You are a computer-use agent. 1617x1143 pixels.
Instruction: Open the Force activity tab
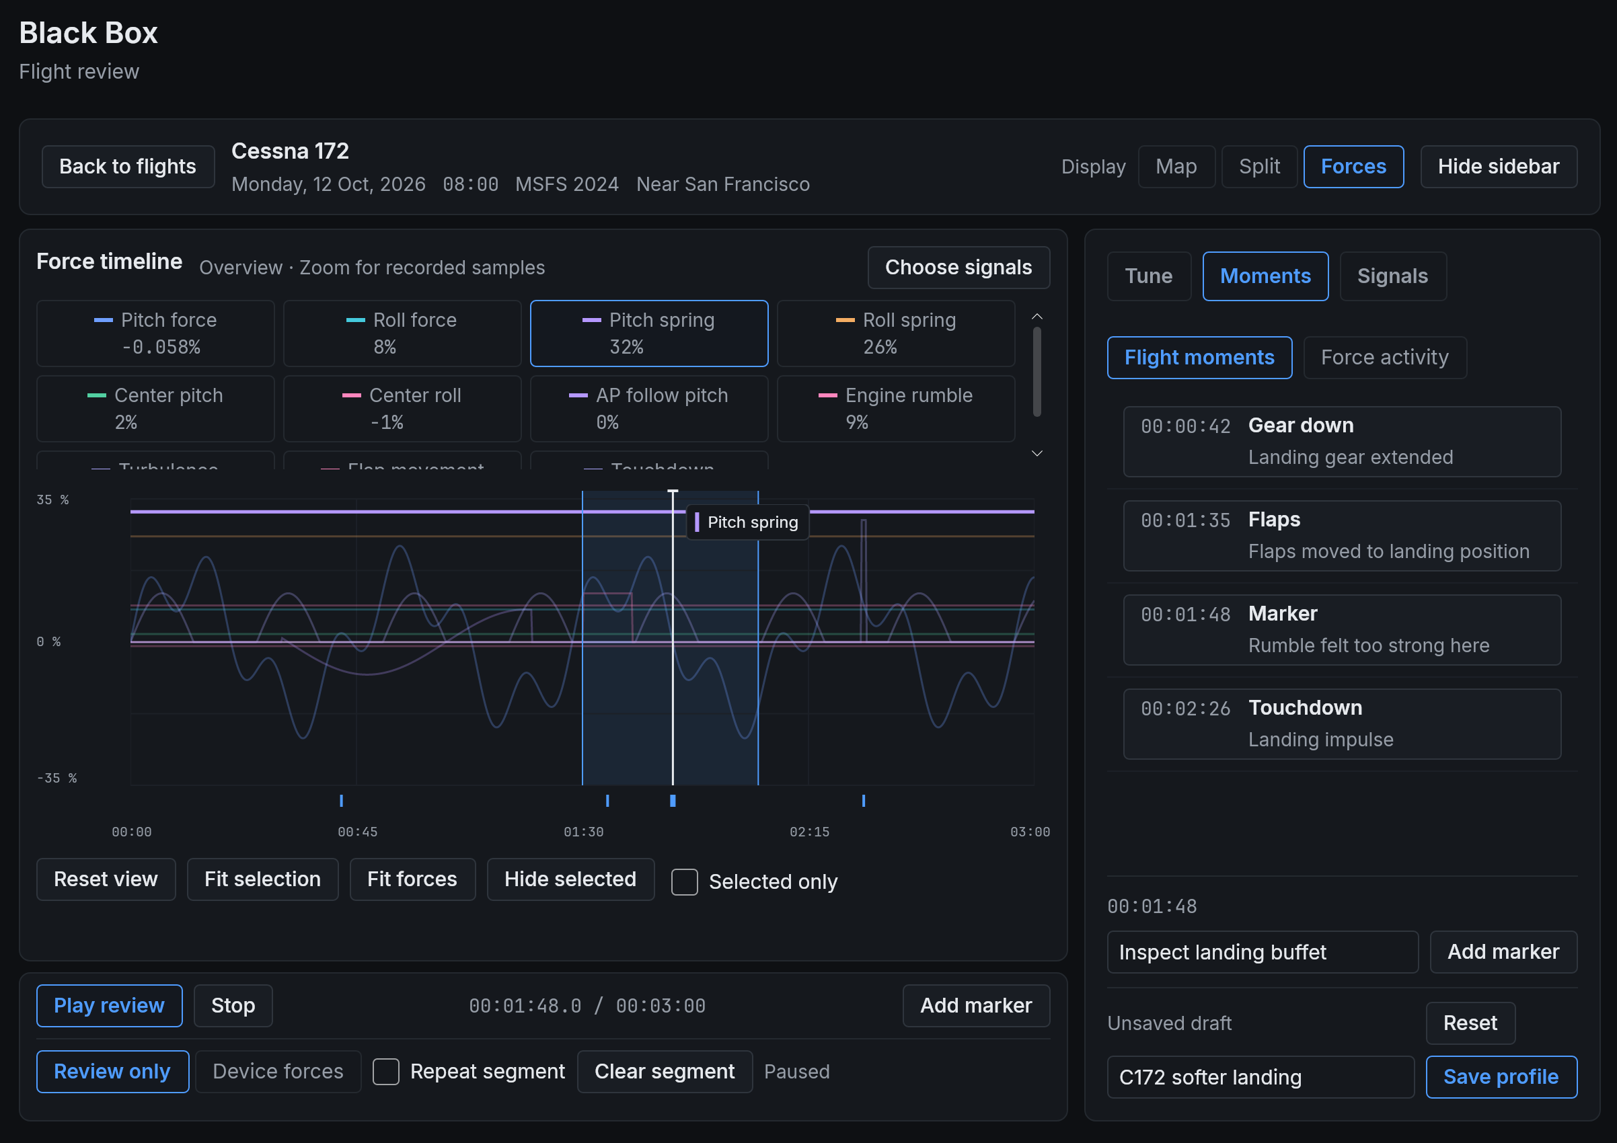[x=1384, y=358]
